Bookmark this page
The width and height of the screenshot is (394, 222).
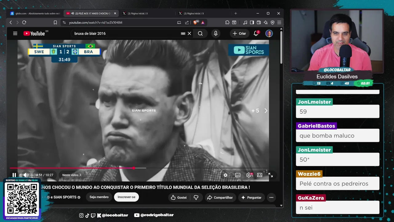pos(55,23)
